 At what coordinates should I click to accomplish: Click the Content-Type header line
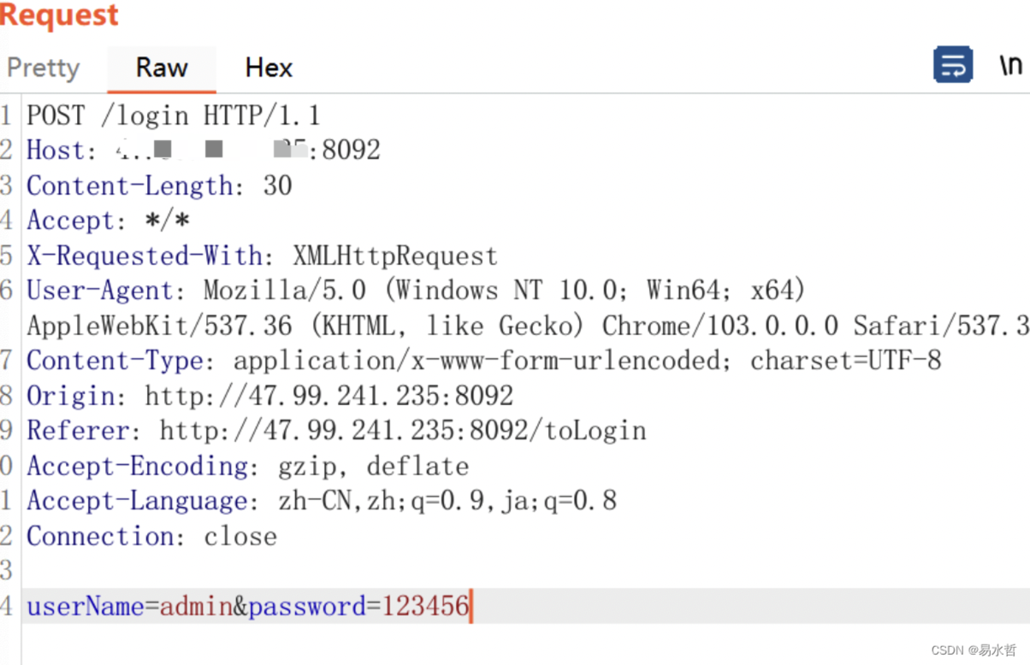pyautogui.click(x=484, y=361)
